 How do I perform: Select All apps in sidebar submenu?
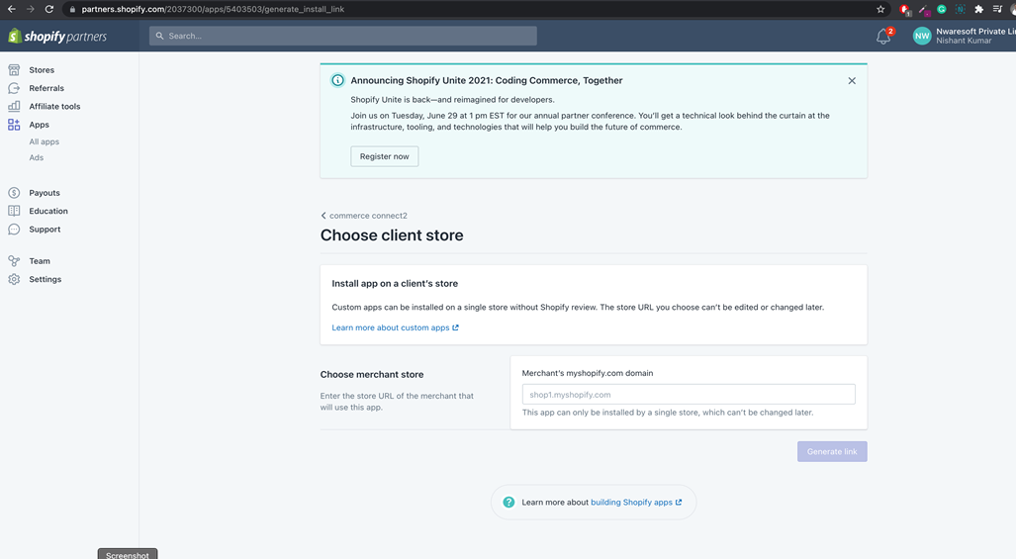pos(44,142)
